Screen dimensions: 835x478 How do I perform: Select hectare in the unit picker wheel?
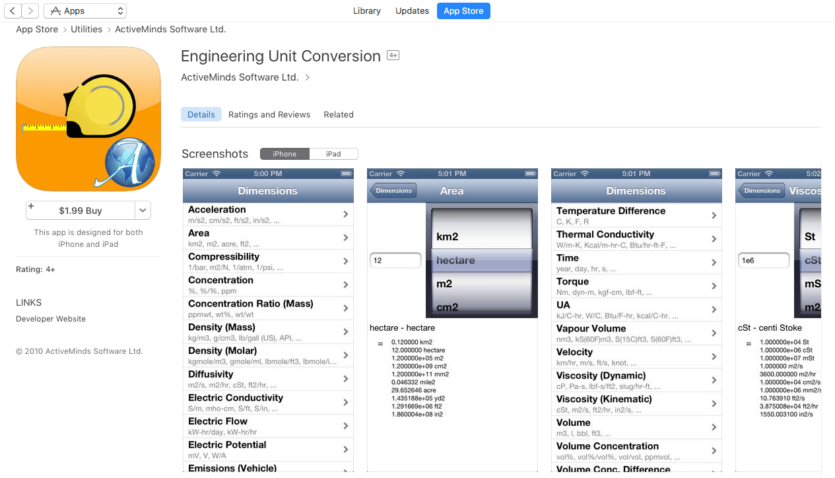click(x=481, y=260)
